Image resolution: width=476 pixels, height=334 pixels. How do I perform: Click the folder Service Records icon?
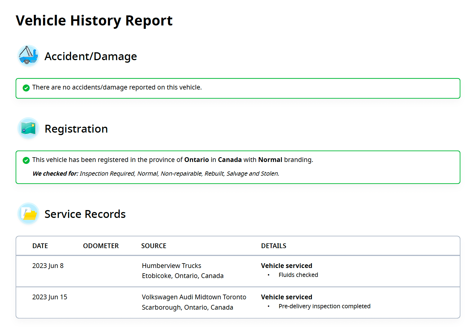(x=28, y=214)
